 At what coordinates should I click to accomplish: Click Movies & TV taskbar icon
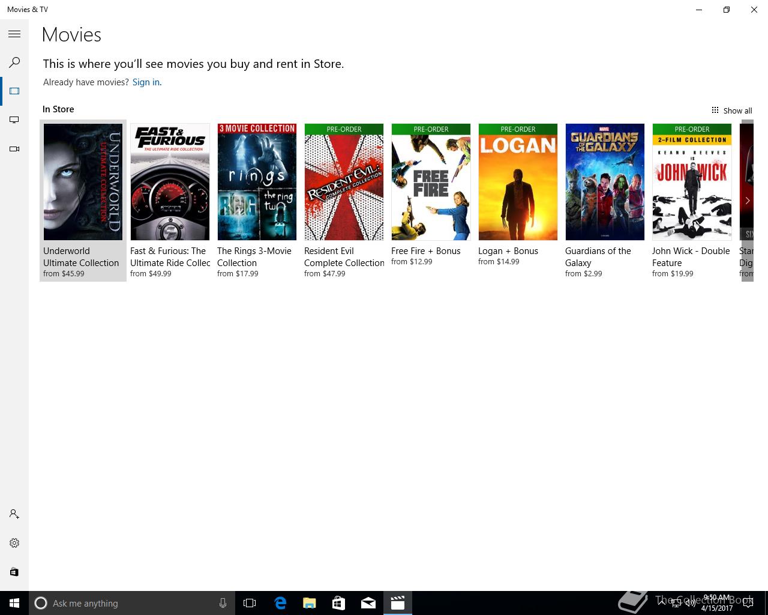pyautogui.click(x=397, y=603)
